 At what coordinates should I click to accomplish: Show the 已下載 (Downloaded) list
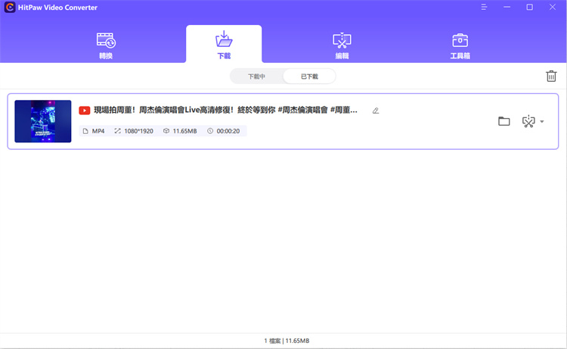coord(309,76)
